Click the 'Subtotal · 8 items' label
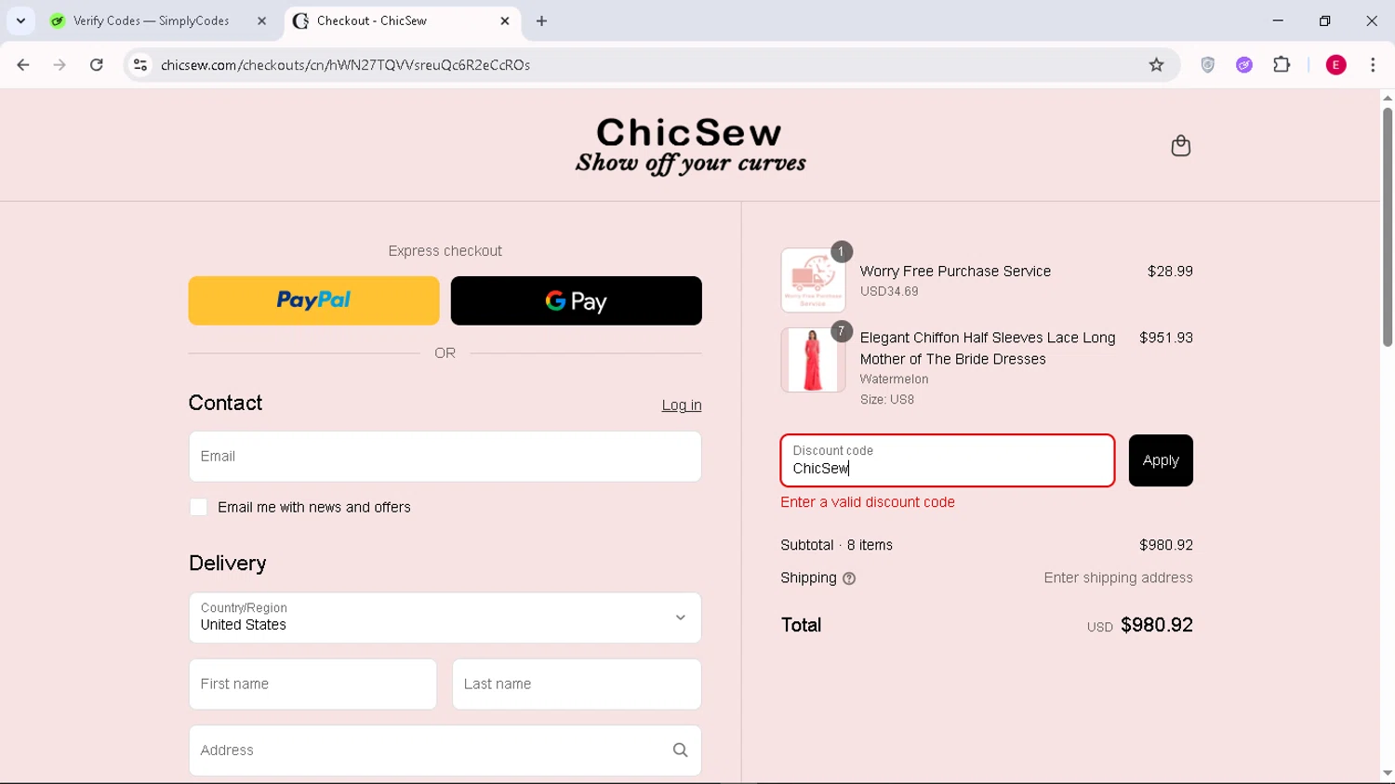The height and width of the screenshot is (784, 1395). pos(836,545)
